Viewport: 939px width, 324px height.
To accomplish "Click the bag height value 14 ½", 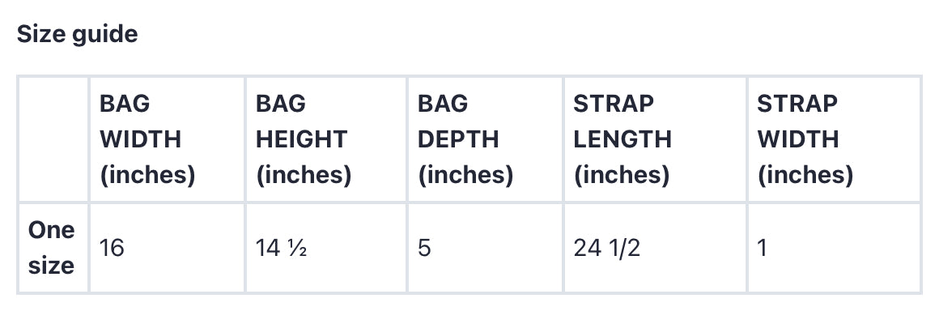I will [282, 248].
